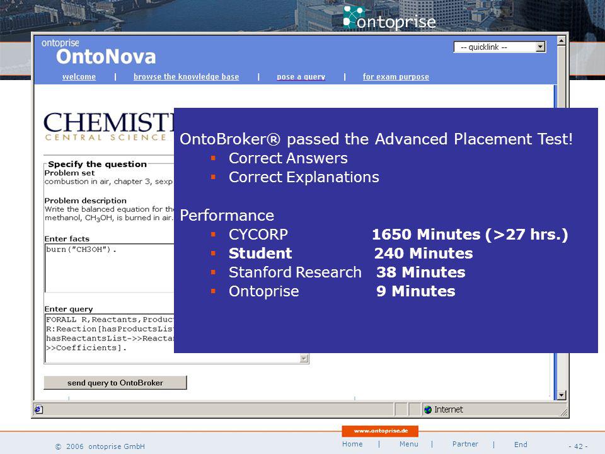This screenshot has width=605, height=454.
Task: Click inside the Enter query text area
Action: [x=110, y=339]
